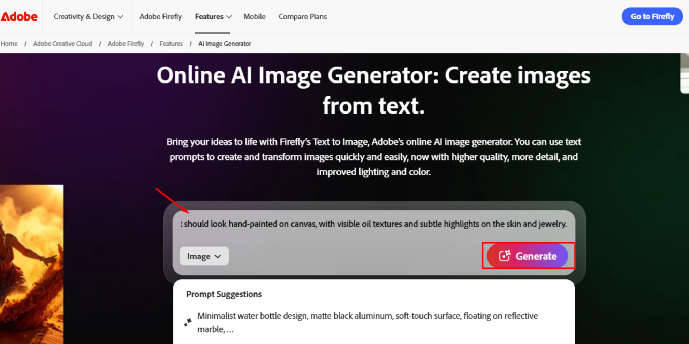The width and height of the screenshot is (689, 344).
Task: Click the Home breadcrumb link
Action: [9, 44]
